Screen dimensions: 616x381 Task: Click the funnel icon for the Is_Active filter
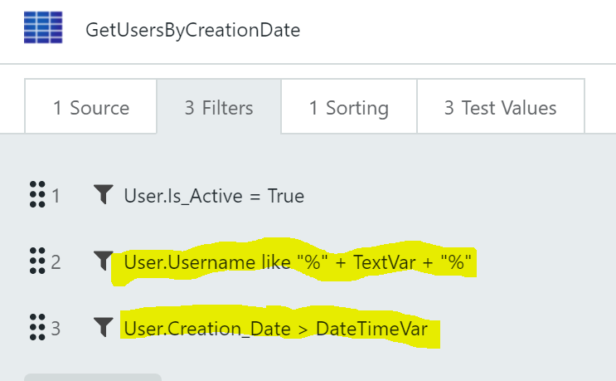coord(102,196)
